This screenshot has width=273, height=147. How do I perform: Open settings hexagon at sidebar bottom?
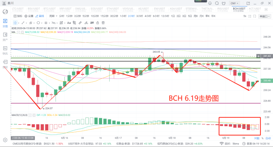tap(5, 140)
